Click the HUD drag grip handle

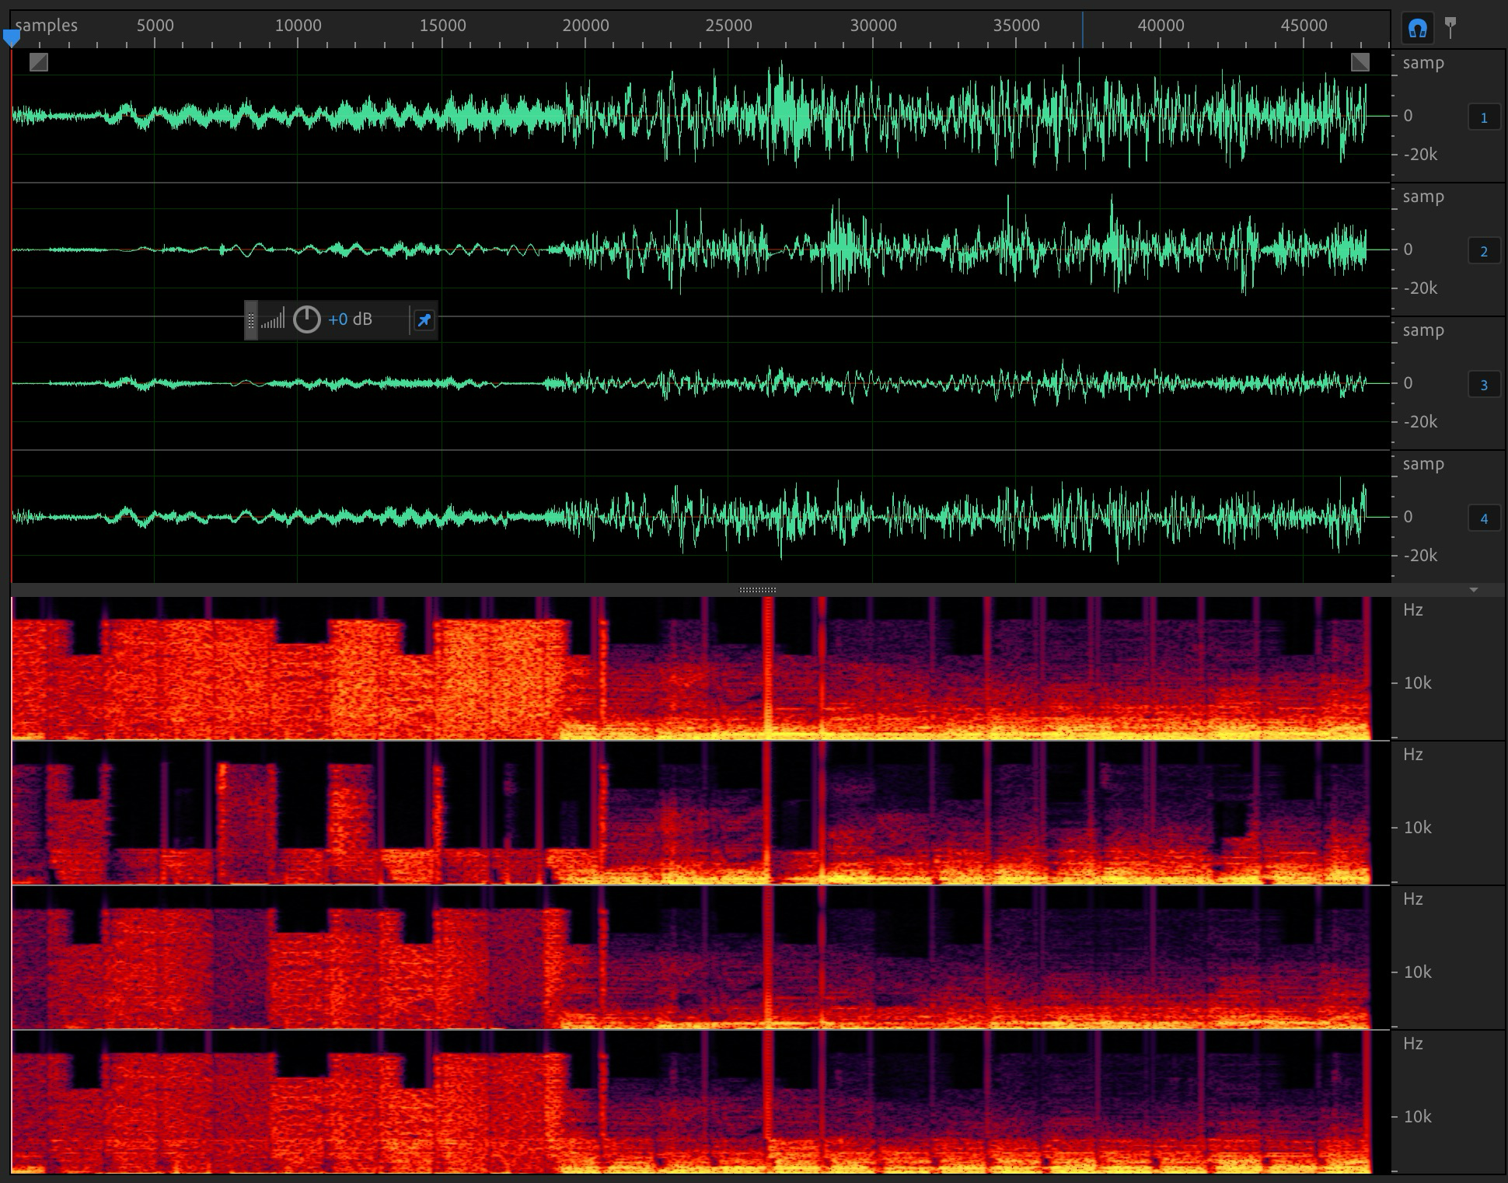click(x=250, y=319)
